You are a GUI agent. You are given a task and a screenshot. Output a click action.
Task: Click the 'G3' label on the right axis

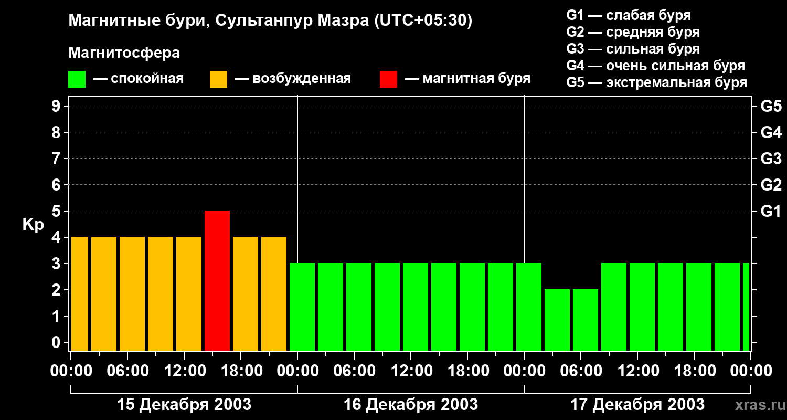click(x=771, y=159)
